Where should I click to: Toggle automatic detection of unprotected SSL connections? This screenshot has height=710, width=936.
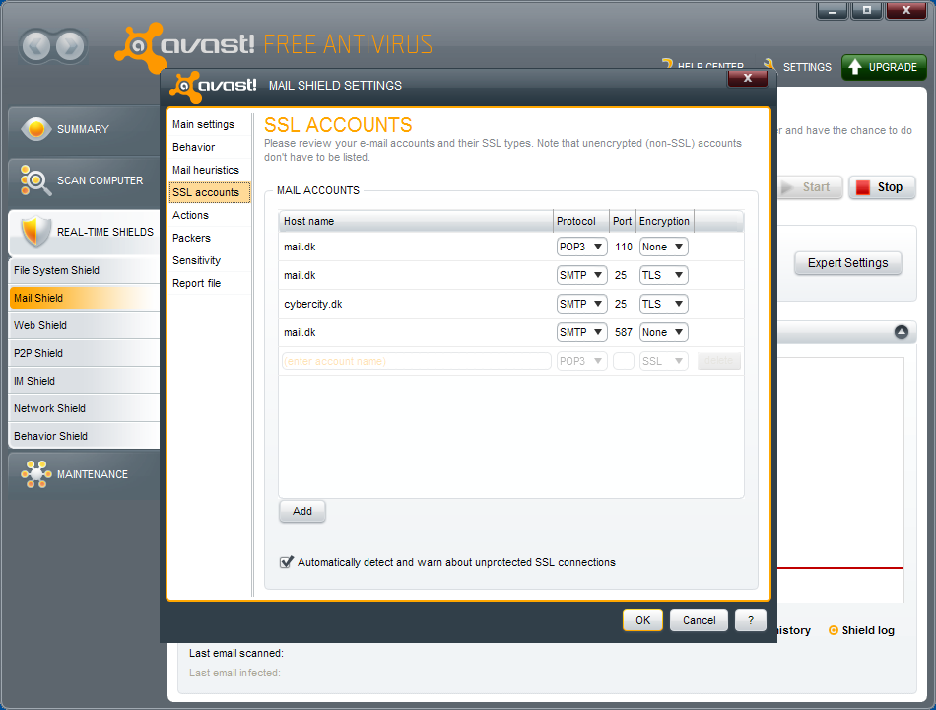pyautogui.click(x=287, y=562)
